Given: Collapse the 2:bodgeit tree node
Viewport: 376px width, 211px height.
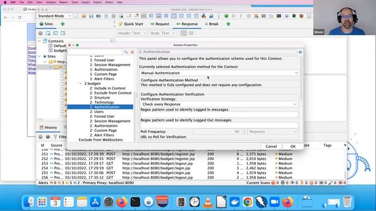Looking at the screenshot, I should tap(81, 83).
